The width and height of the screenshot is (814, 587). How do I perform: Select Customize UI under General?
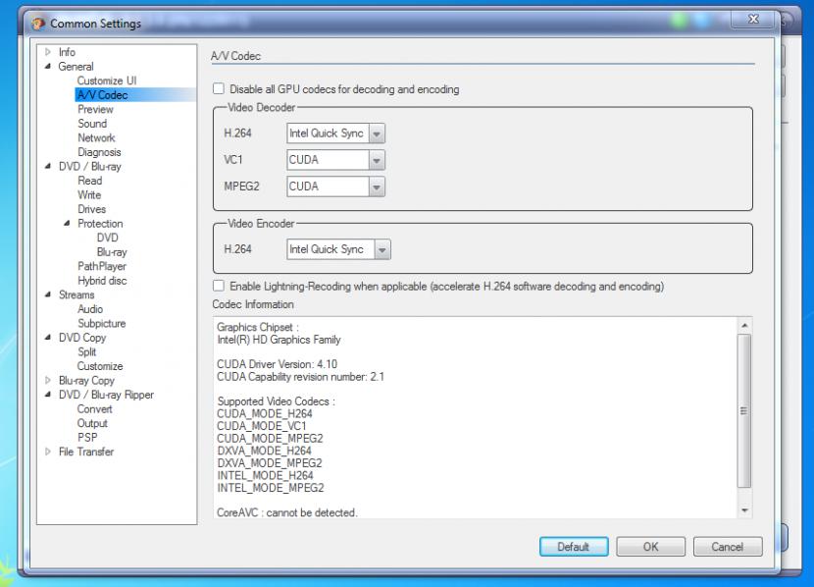(107, 80)
